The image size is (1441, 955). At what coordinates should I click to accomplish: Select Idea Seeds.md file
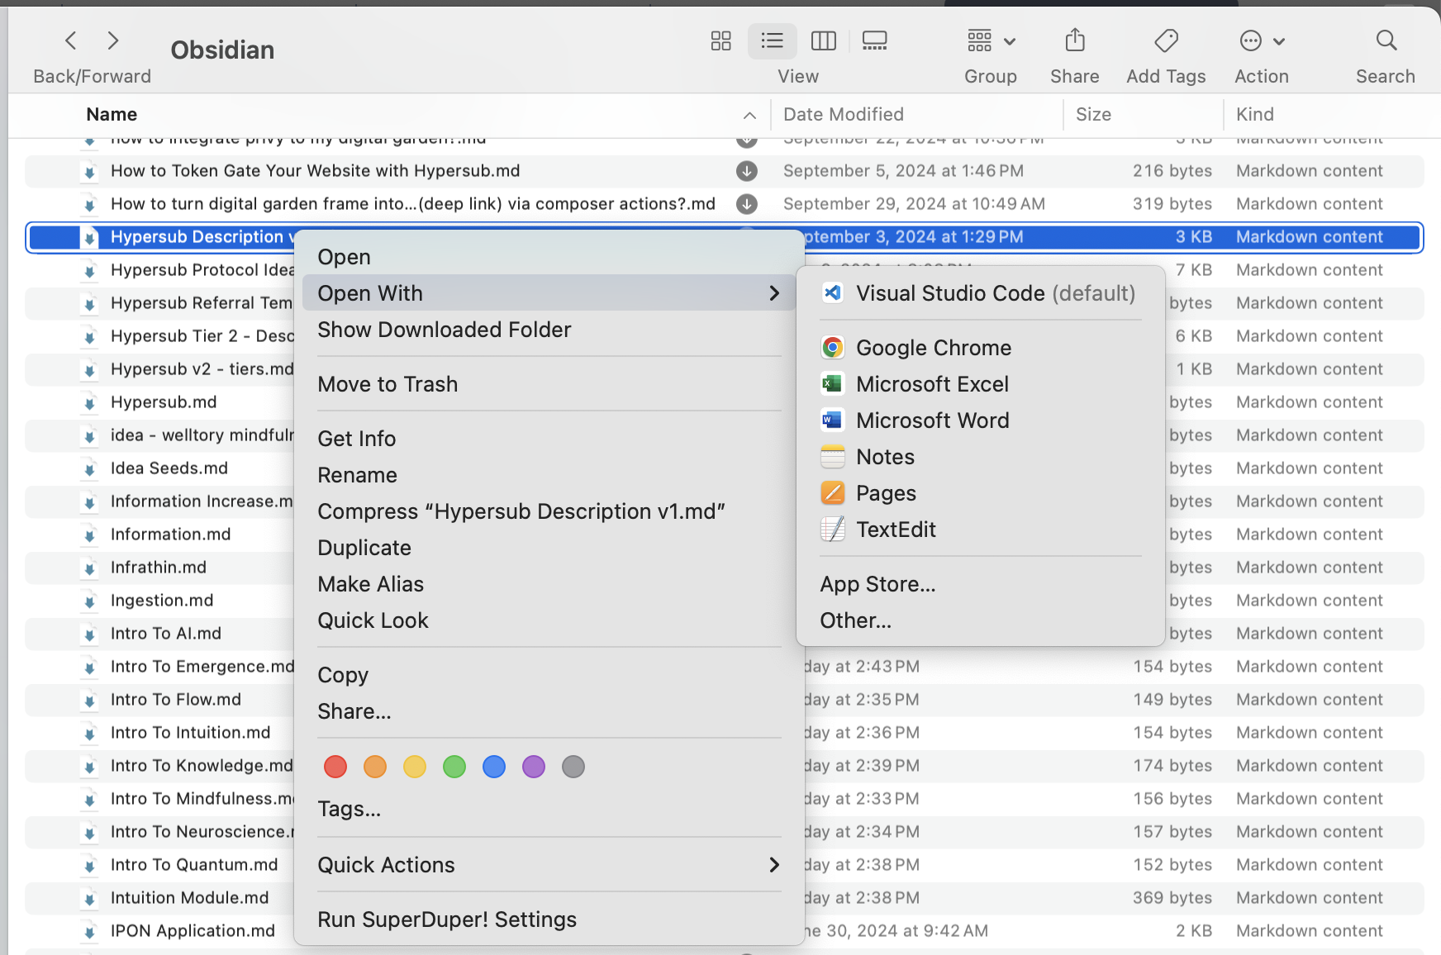click(x=169, y=468)
